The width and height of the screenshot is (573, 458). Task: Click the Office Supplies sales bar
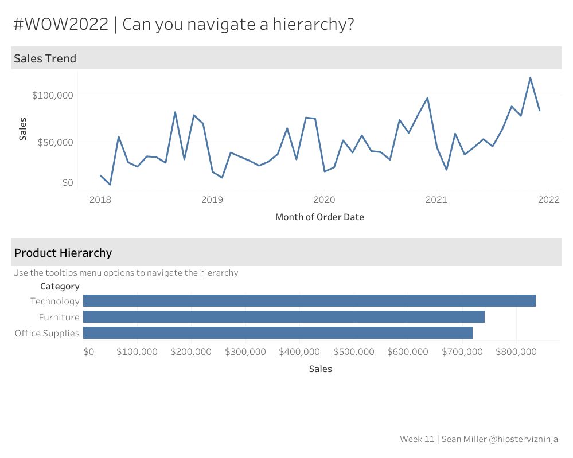coord(278,333)
